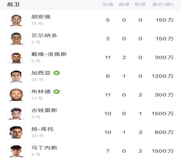Sort by the 出场 column header
The image size is (181, 160).
[108, 4]
